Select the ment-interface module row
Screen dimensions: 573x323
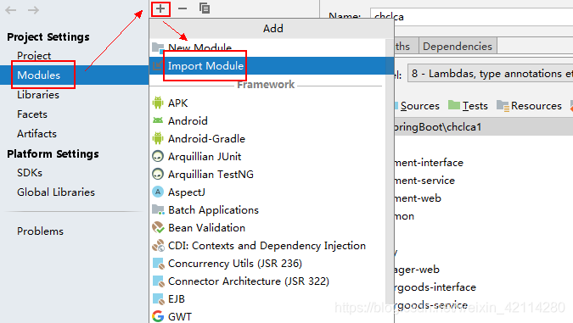[429, 163]
